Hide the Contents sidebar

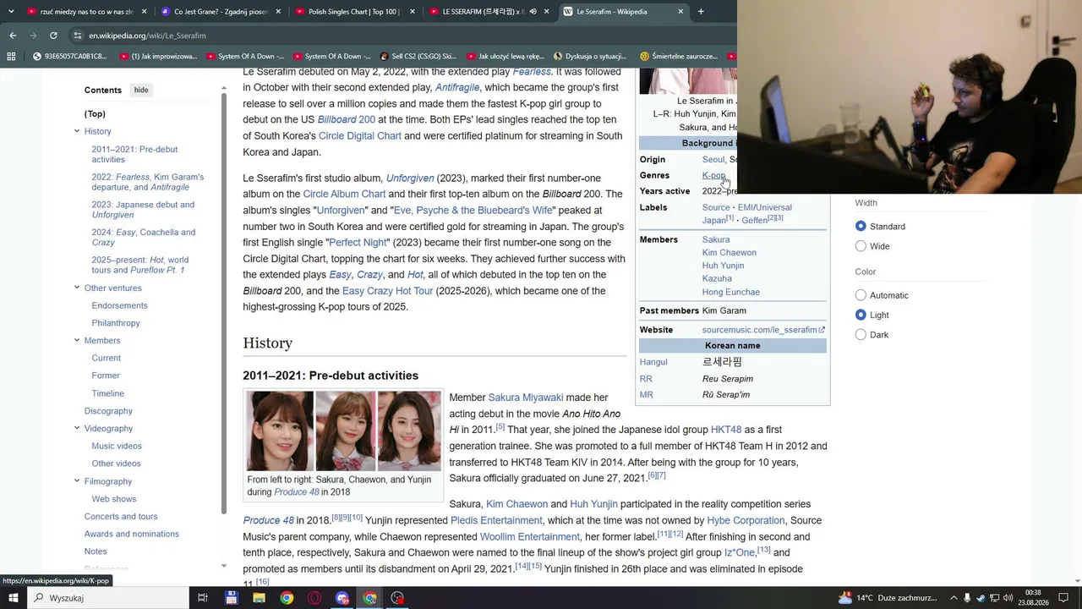point(141,90)
